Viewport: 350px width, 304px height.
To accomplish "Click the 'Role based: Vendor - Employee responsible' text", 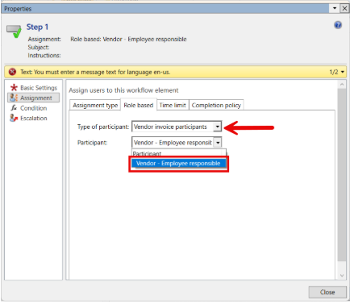I will [128, 40].
